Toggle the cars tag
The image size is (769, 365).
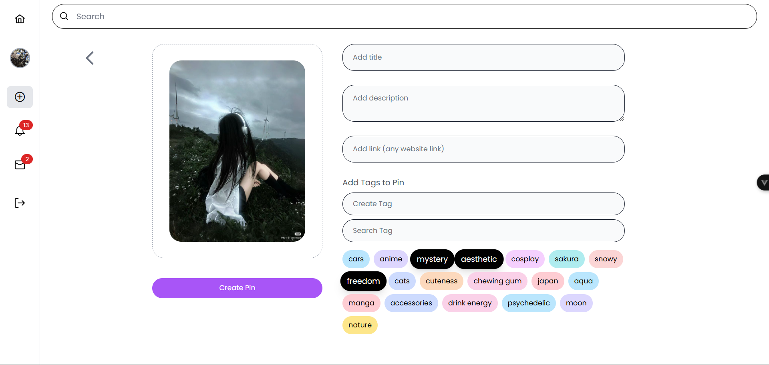[x=356, y=259]
